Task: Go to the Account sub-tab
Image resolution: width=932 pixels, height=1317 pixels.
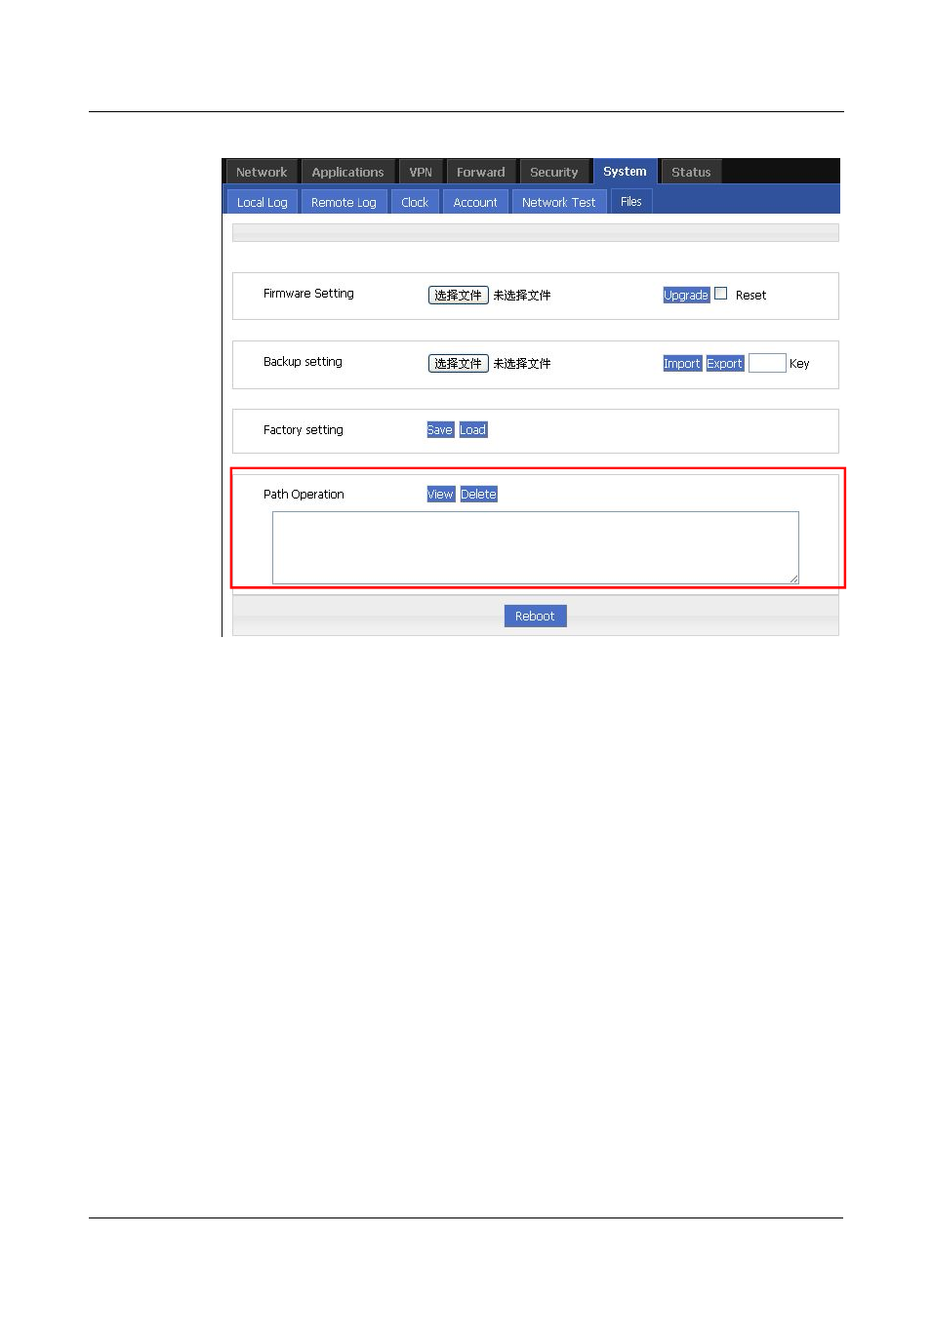Action: click(475, 202)
